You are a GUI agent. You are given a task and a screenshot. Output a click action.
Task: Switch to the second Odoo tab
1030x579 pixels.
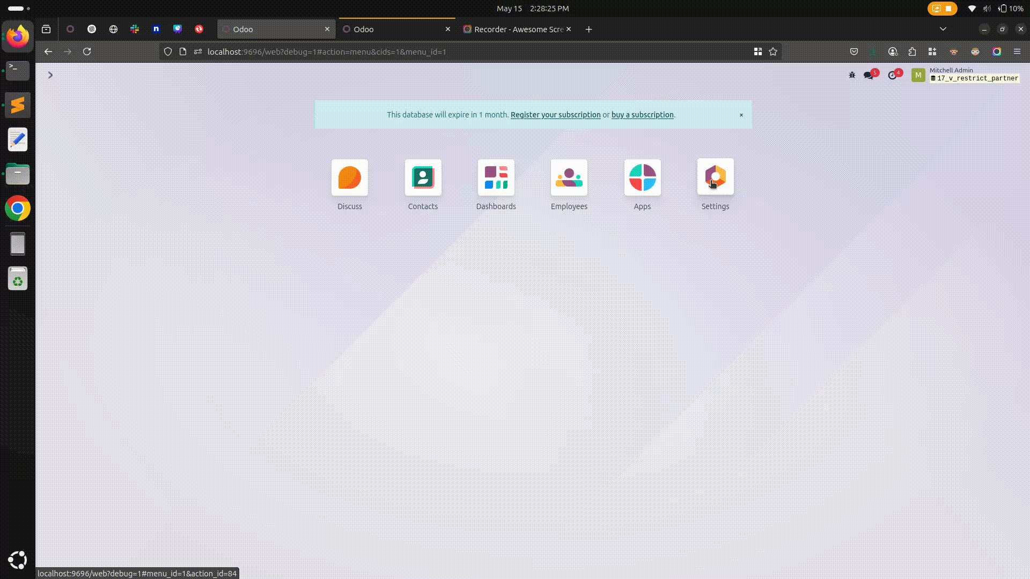click(397, 29)
